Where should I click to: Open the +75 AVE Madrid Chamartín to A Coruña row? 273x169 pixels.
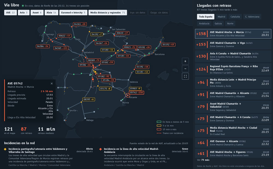pos(233,119)
